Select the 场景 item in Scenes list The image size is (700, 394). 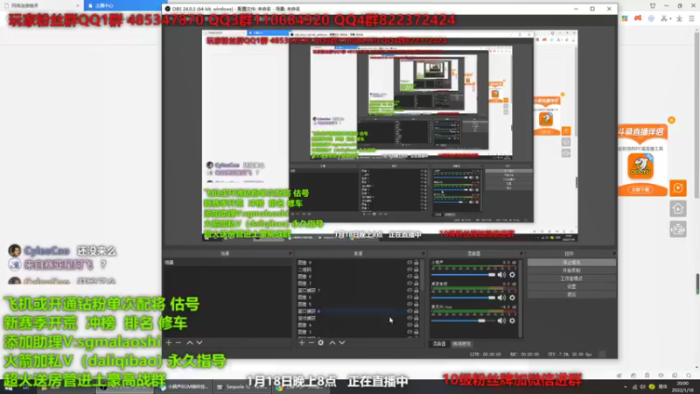pos(227,263)
